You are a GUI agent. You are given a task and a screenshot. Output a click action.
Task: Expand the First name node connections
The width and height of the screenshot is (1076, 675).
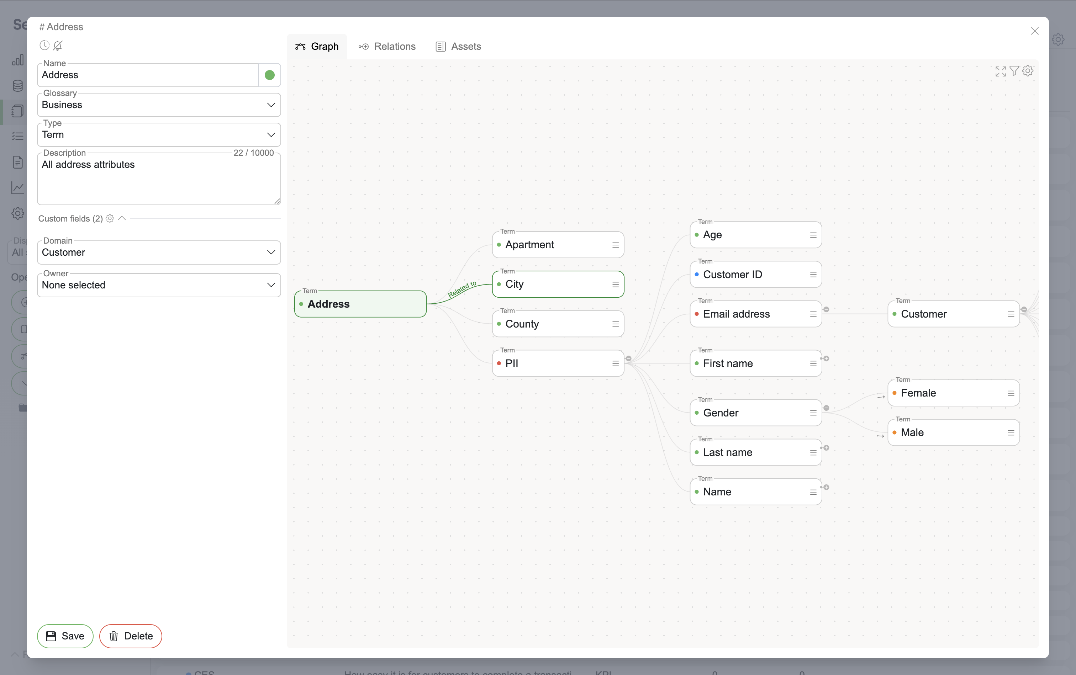tap(826, 358)
